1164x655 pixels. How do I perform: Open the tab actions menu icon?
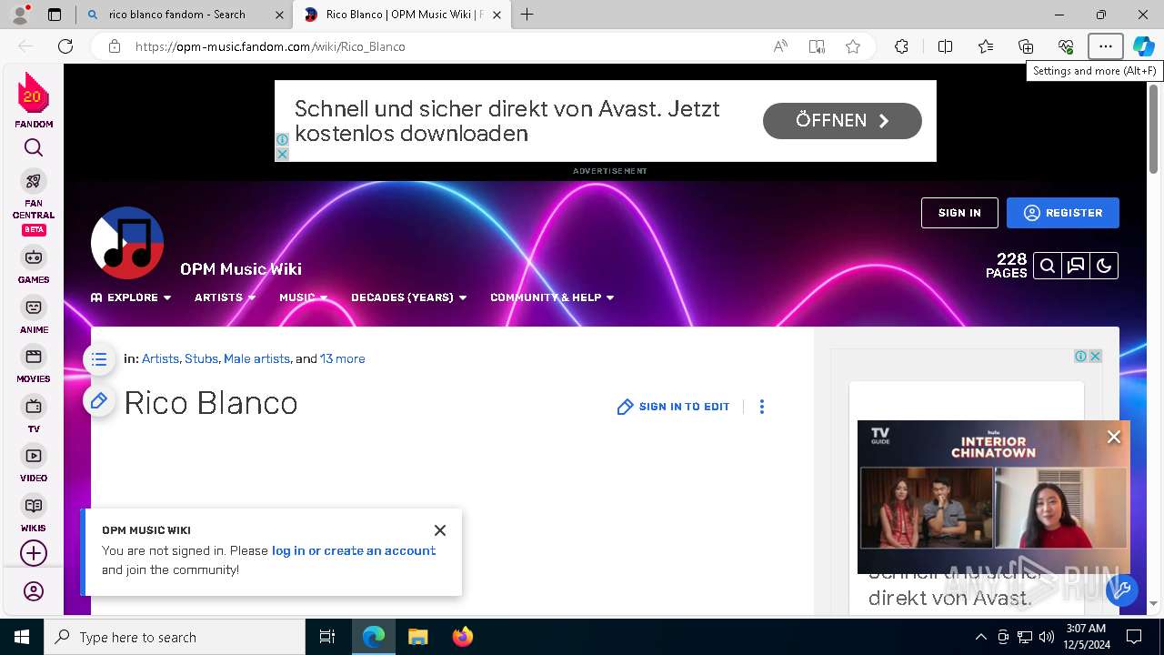(55, 15)
